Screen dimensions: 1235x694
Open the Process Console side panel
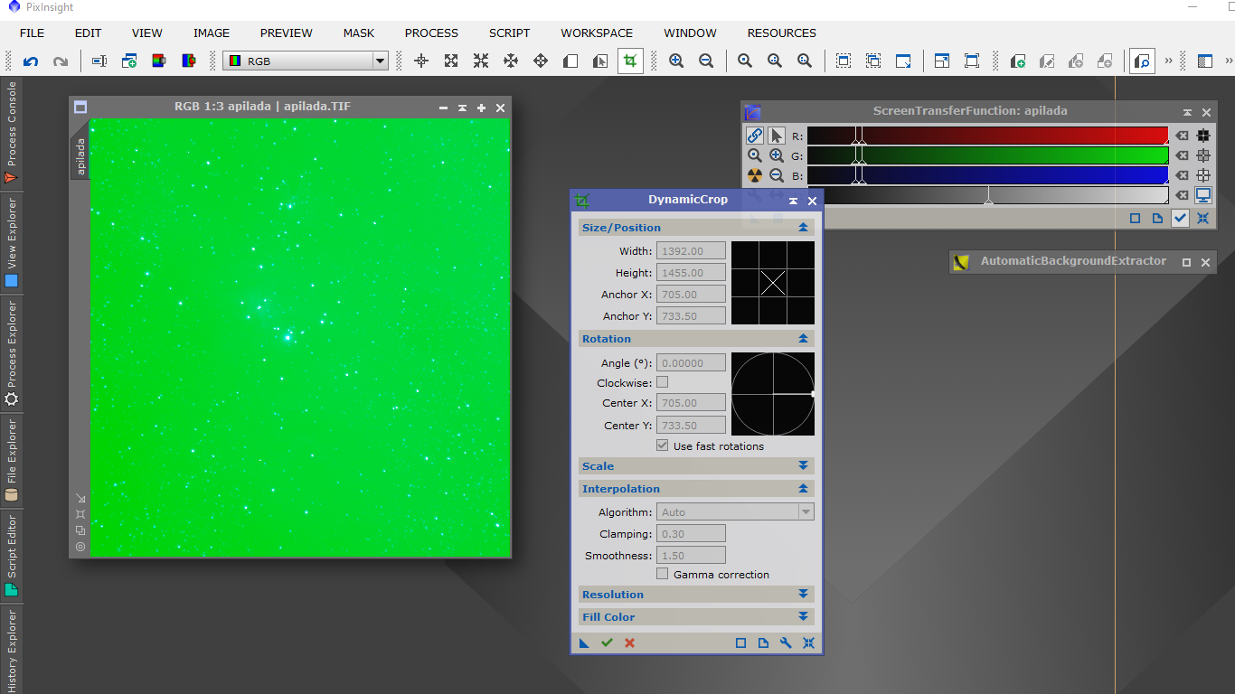click(x=11, y=133)
